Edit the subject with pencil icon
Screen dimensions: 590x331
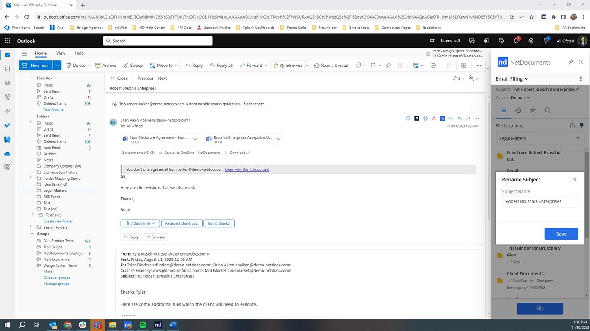578,89
